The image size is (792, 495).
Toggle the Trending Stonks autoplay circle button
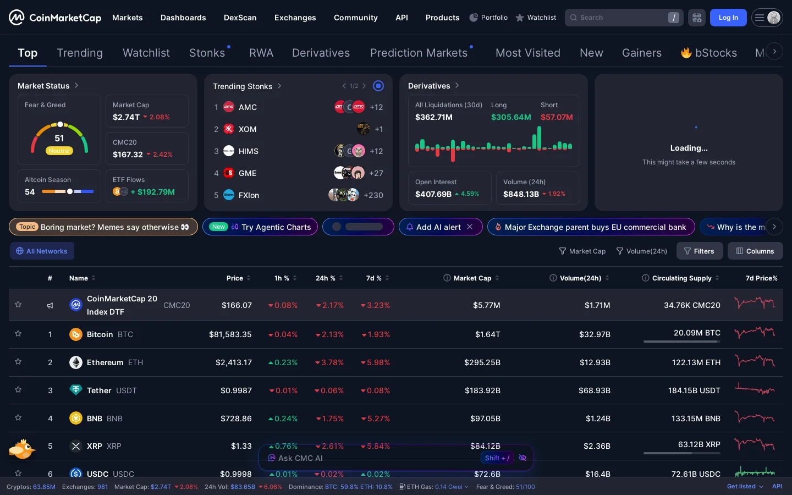[378, 86]
